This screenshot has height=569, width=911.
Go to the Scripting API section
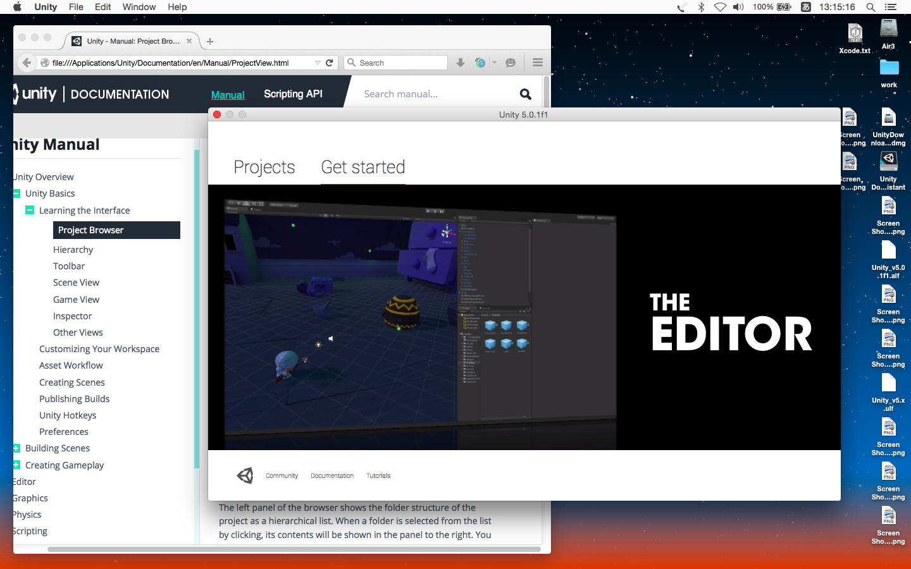(x=293, y=94)
